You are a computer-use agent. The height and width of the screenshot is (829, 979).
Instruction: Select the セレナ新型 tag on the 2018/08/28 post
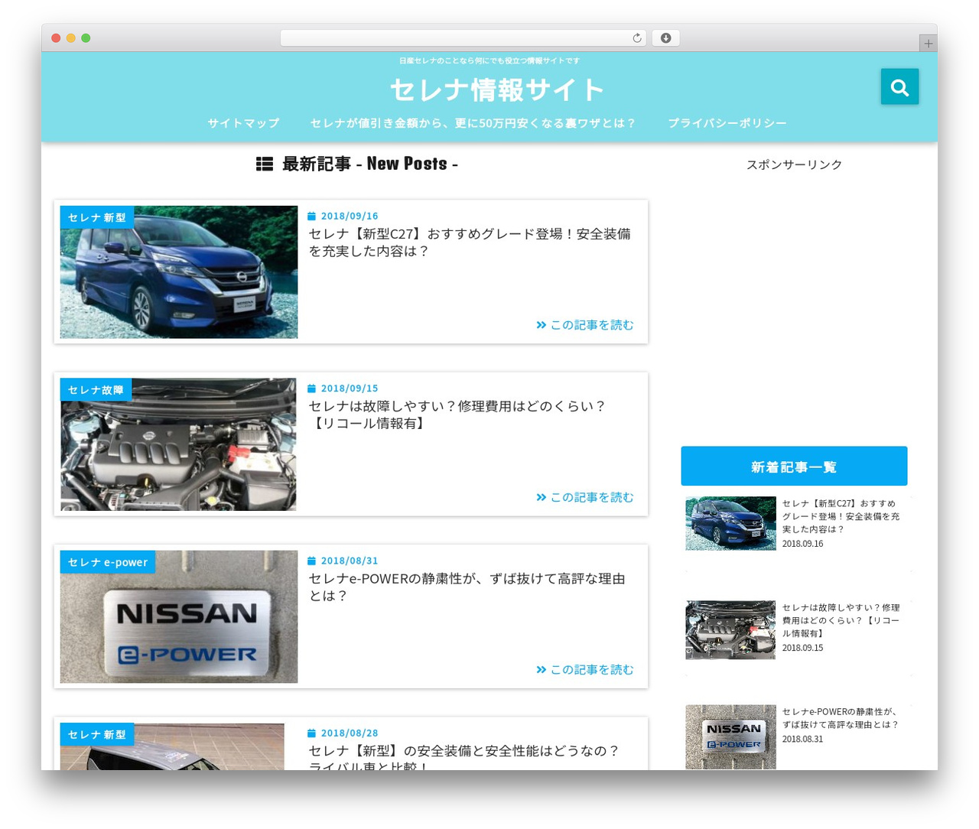point(97,734)
